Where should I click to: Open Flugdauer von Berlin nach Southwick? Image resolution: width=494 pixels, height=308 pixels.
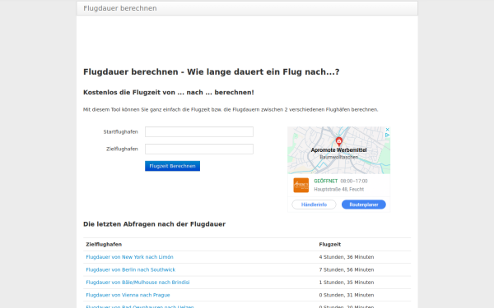coord(130,269)
